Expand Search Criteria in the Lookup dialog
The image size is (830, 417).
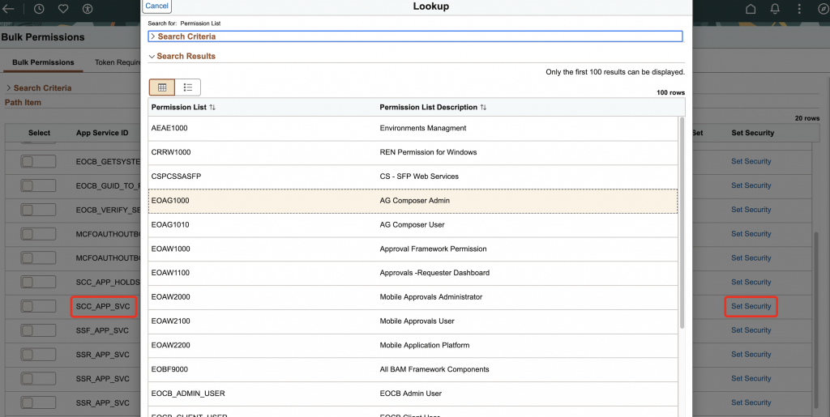(x=186, y=36)
